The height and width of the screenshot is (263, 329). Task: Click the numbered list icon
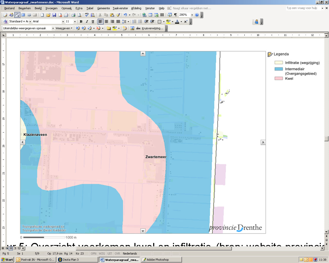coord(134,22)
